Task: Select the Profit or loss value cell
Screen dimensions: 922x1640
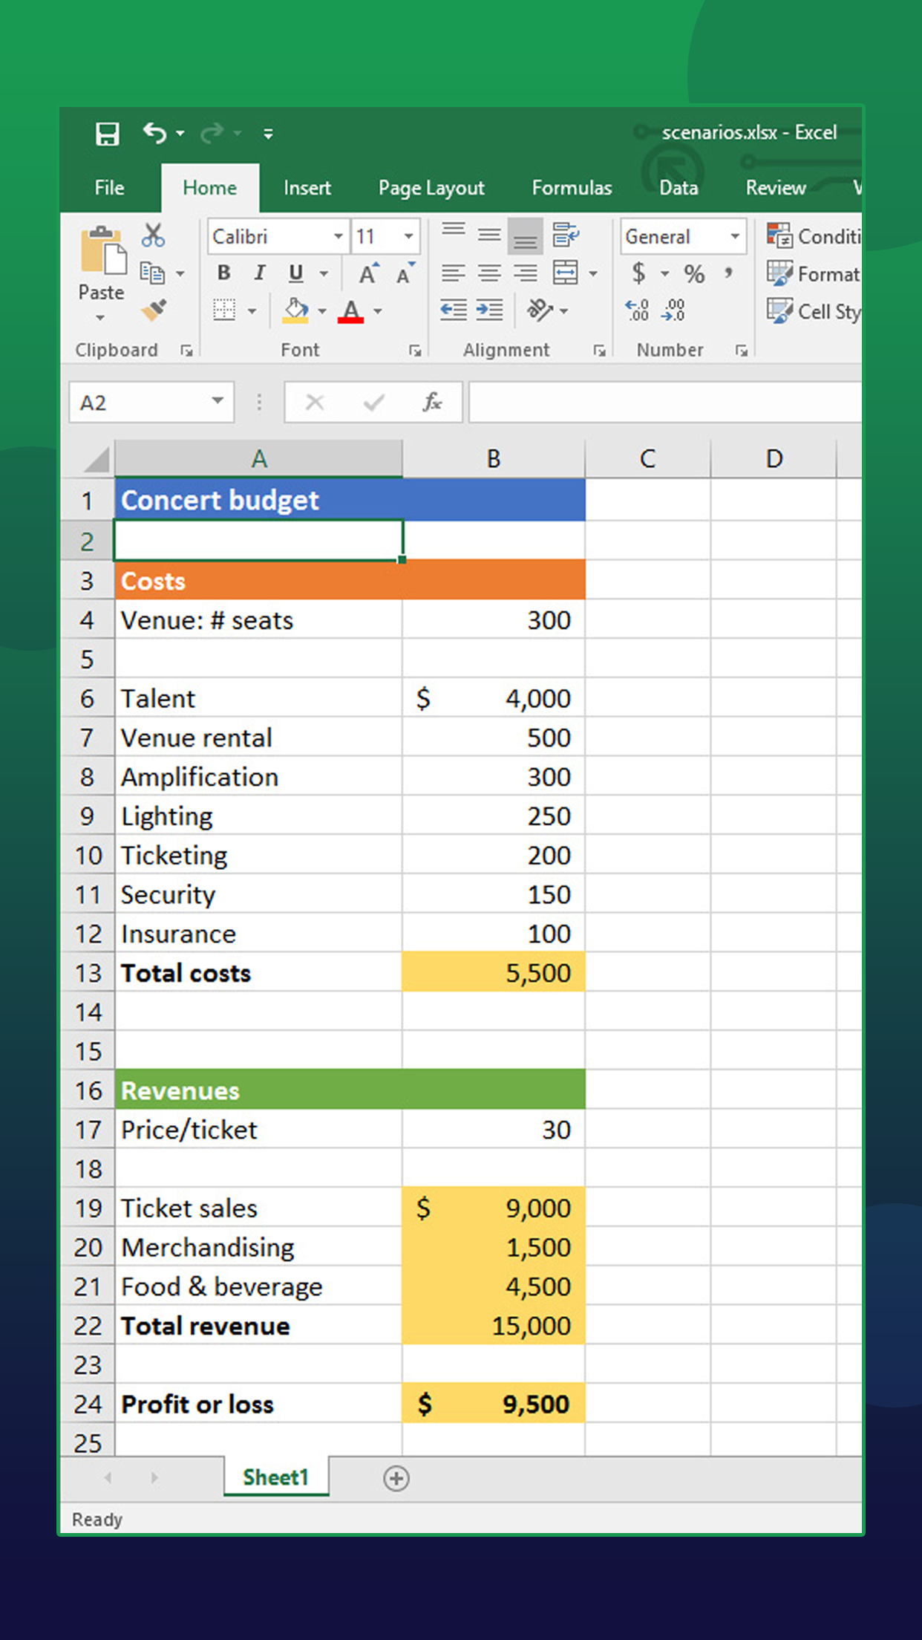Action: click(494, 1404)
